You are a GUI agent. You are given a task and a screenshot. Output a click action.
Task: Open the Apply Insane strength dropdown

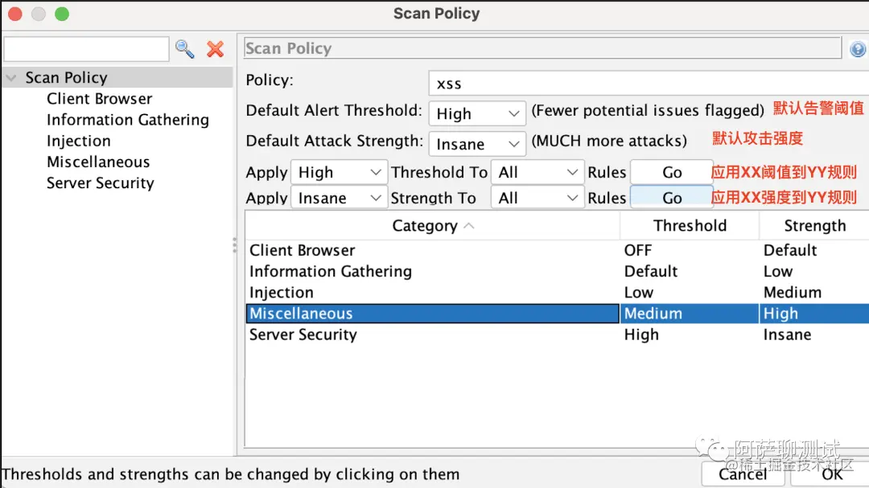[339, 198]
